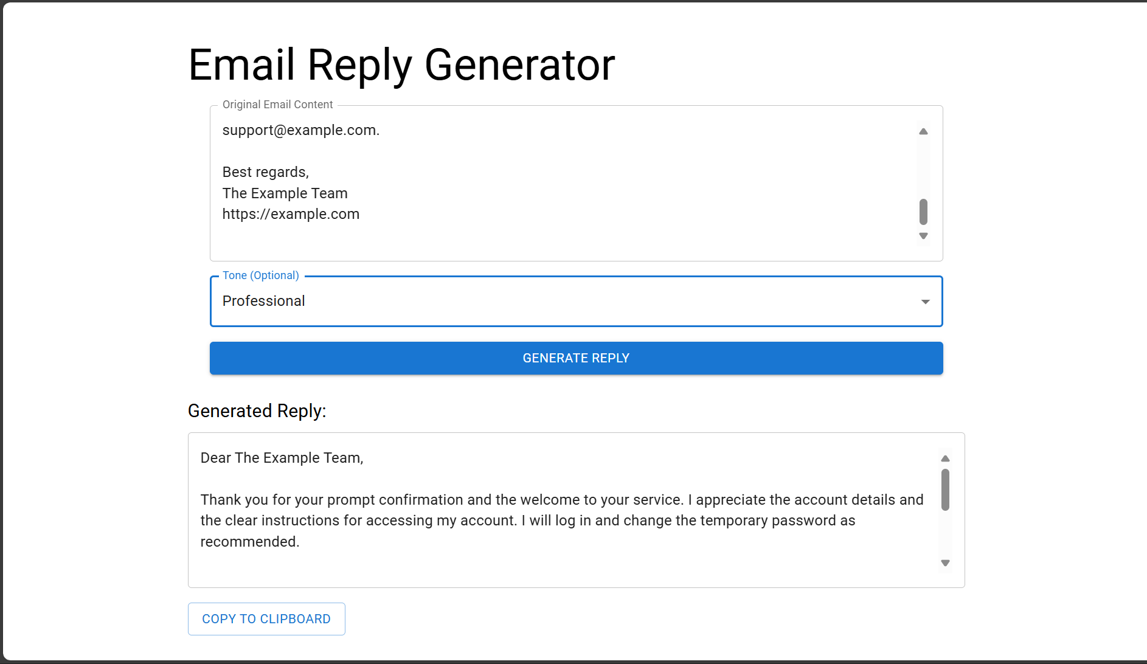The width and height of the screenshot is (1147, 664).
Task: Click the Email Reply Generator heading
Action: coord(401,65)
